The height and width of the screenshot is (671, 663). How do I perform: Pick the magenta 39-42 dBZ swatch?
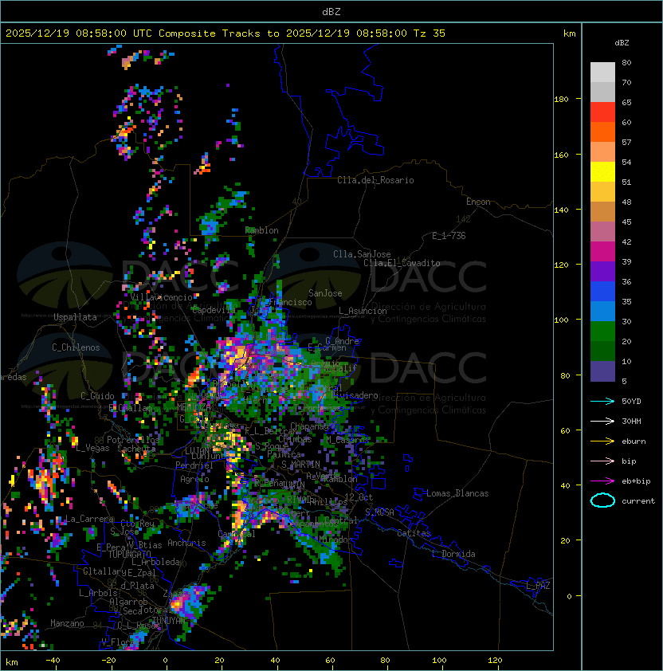coord(602,252)
